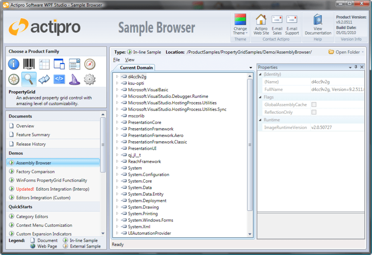Toggle auto-hide pin on Properties panel

click(x=356, y=67)
